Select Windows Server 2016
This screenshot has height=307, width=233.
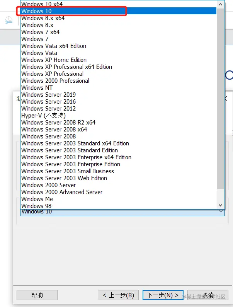[118, 101]
